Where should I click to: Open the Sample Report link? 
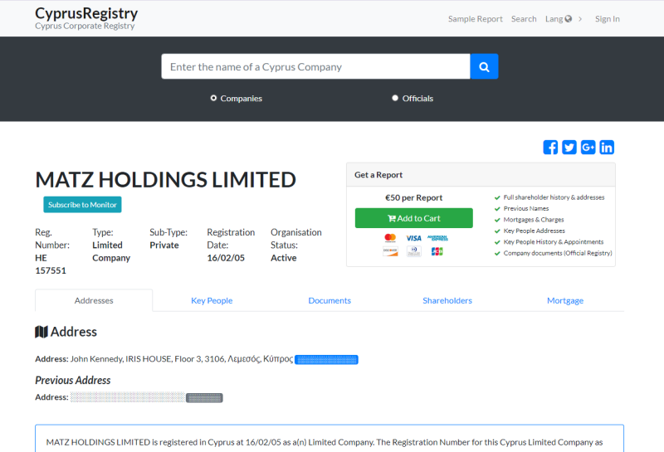coord(476,19)
